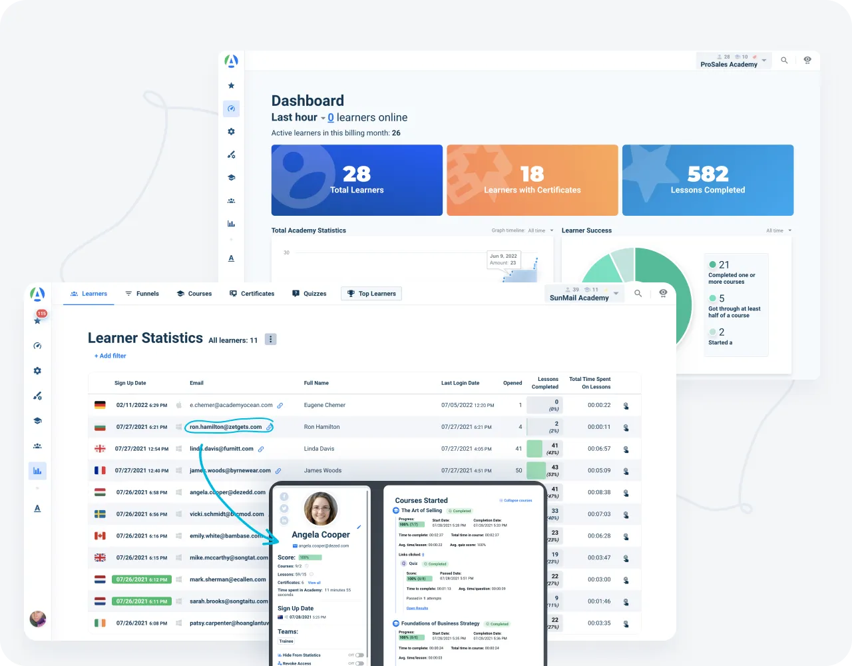Click Eugene Chemer's row action icon
The image size is (852, 666).
626,406
